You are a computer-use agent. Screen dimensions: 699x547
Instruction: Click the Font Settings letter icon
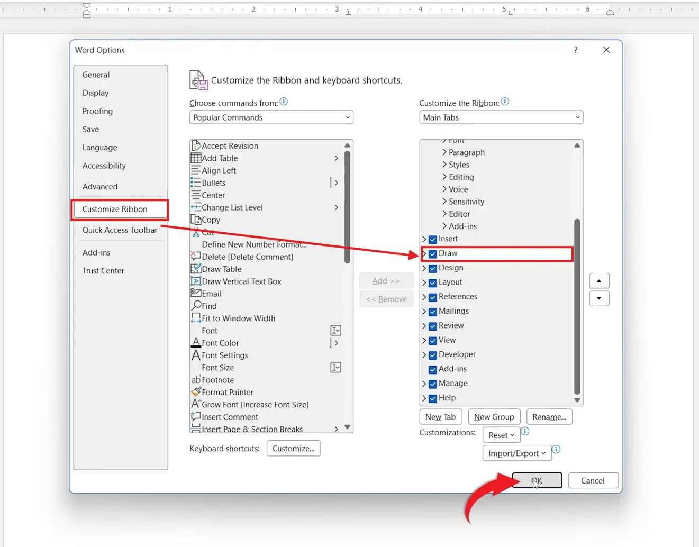[x=196, y=355]
